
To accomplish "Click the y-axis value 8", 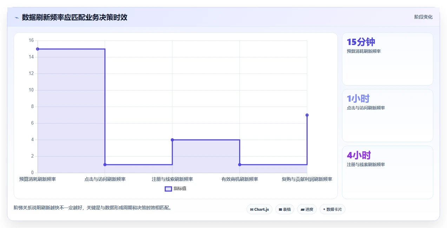I will [x=32, y=107].
